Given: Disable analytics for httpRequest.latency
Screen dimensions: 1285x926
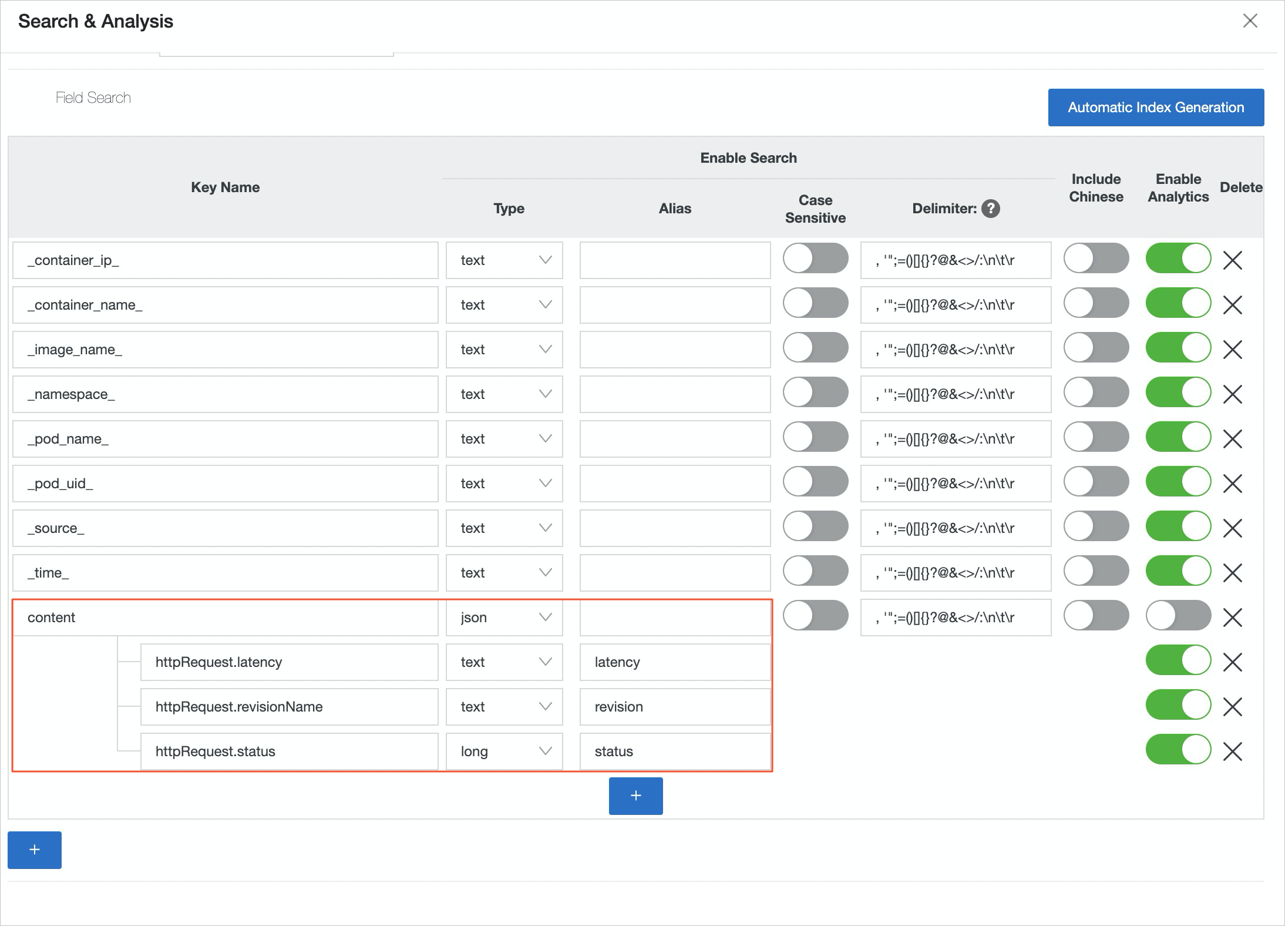Looking at the screenshot, I should (1178, 660).
